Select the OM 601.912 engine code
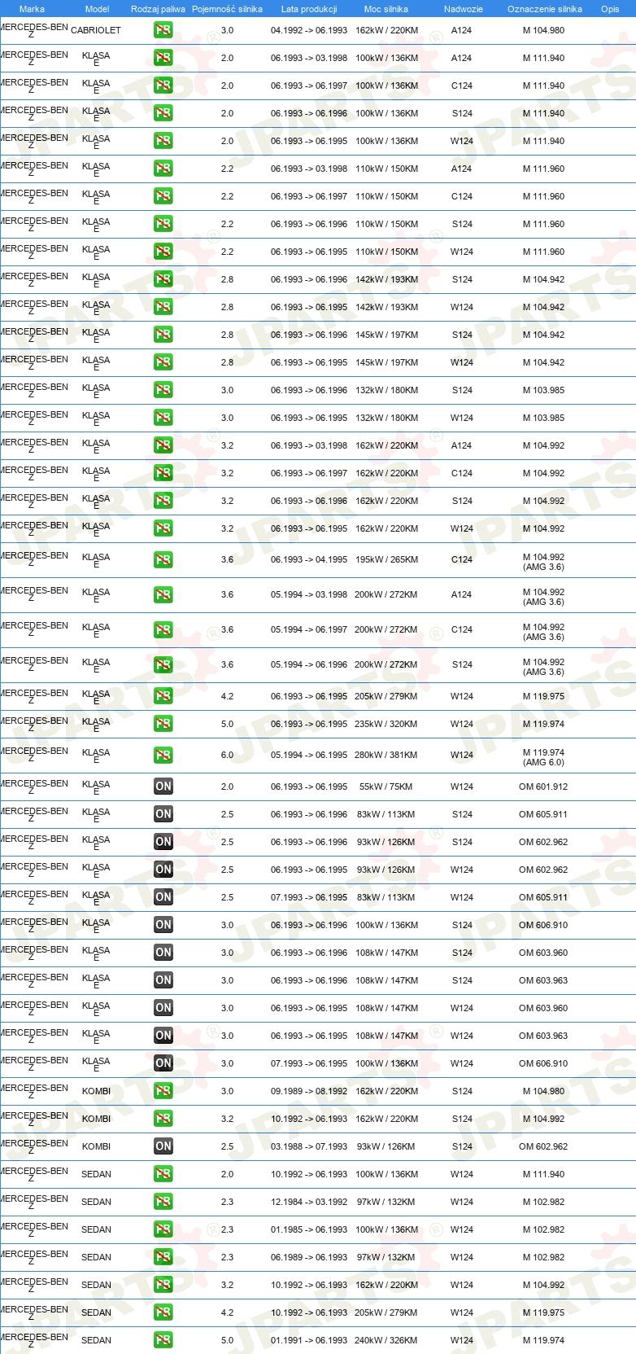The width and height of the screenshot is (636, 1354). coord(543,787)
